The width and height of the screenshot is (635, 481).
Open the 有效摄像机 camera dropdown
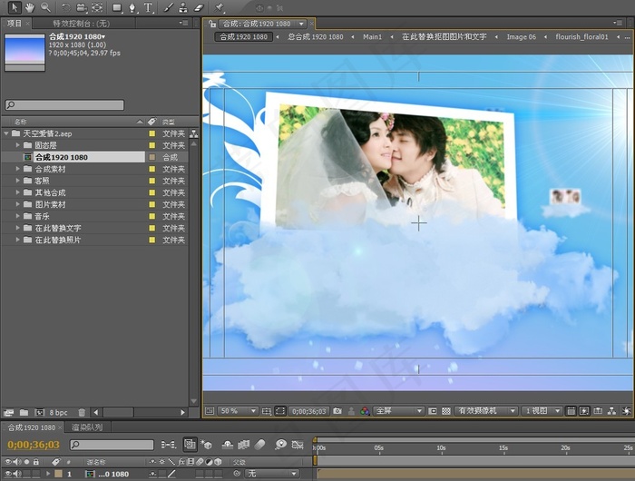486,411
